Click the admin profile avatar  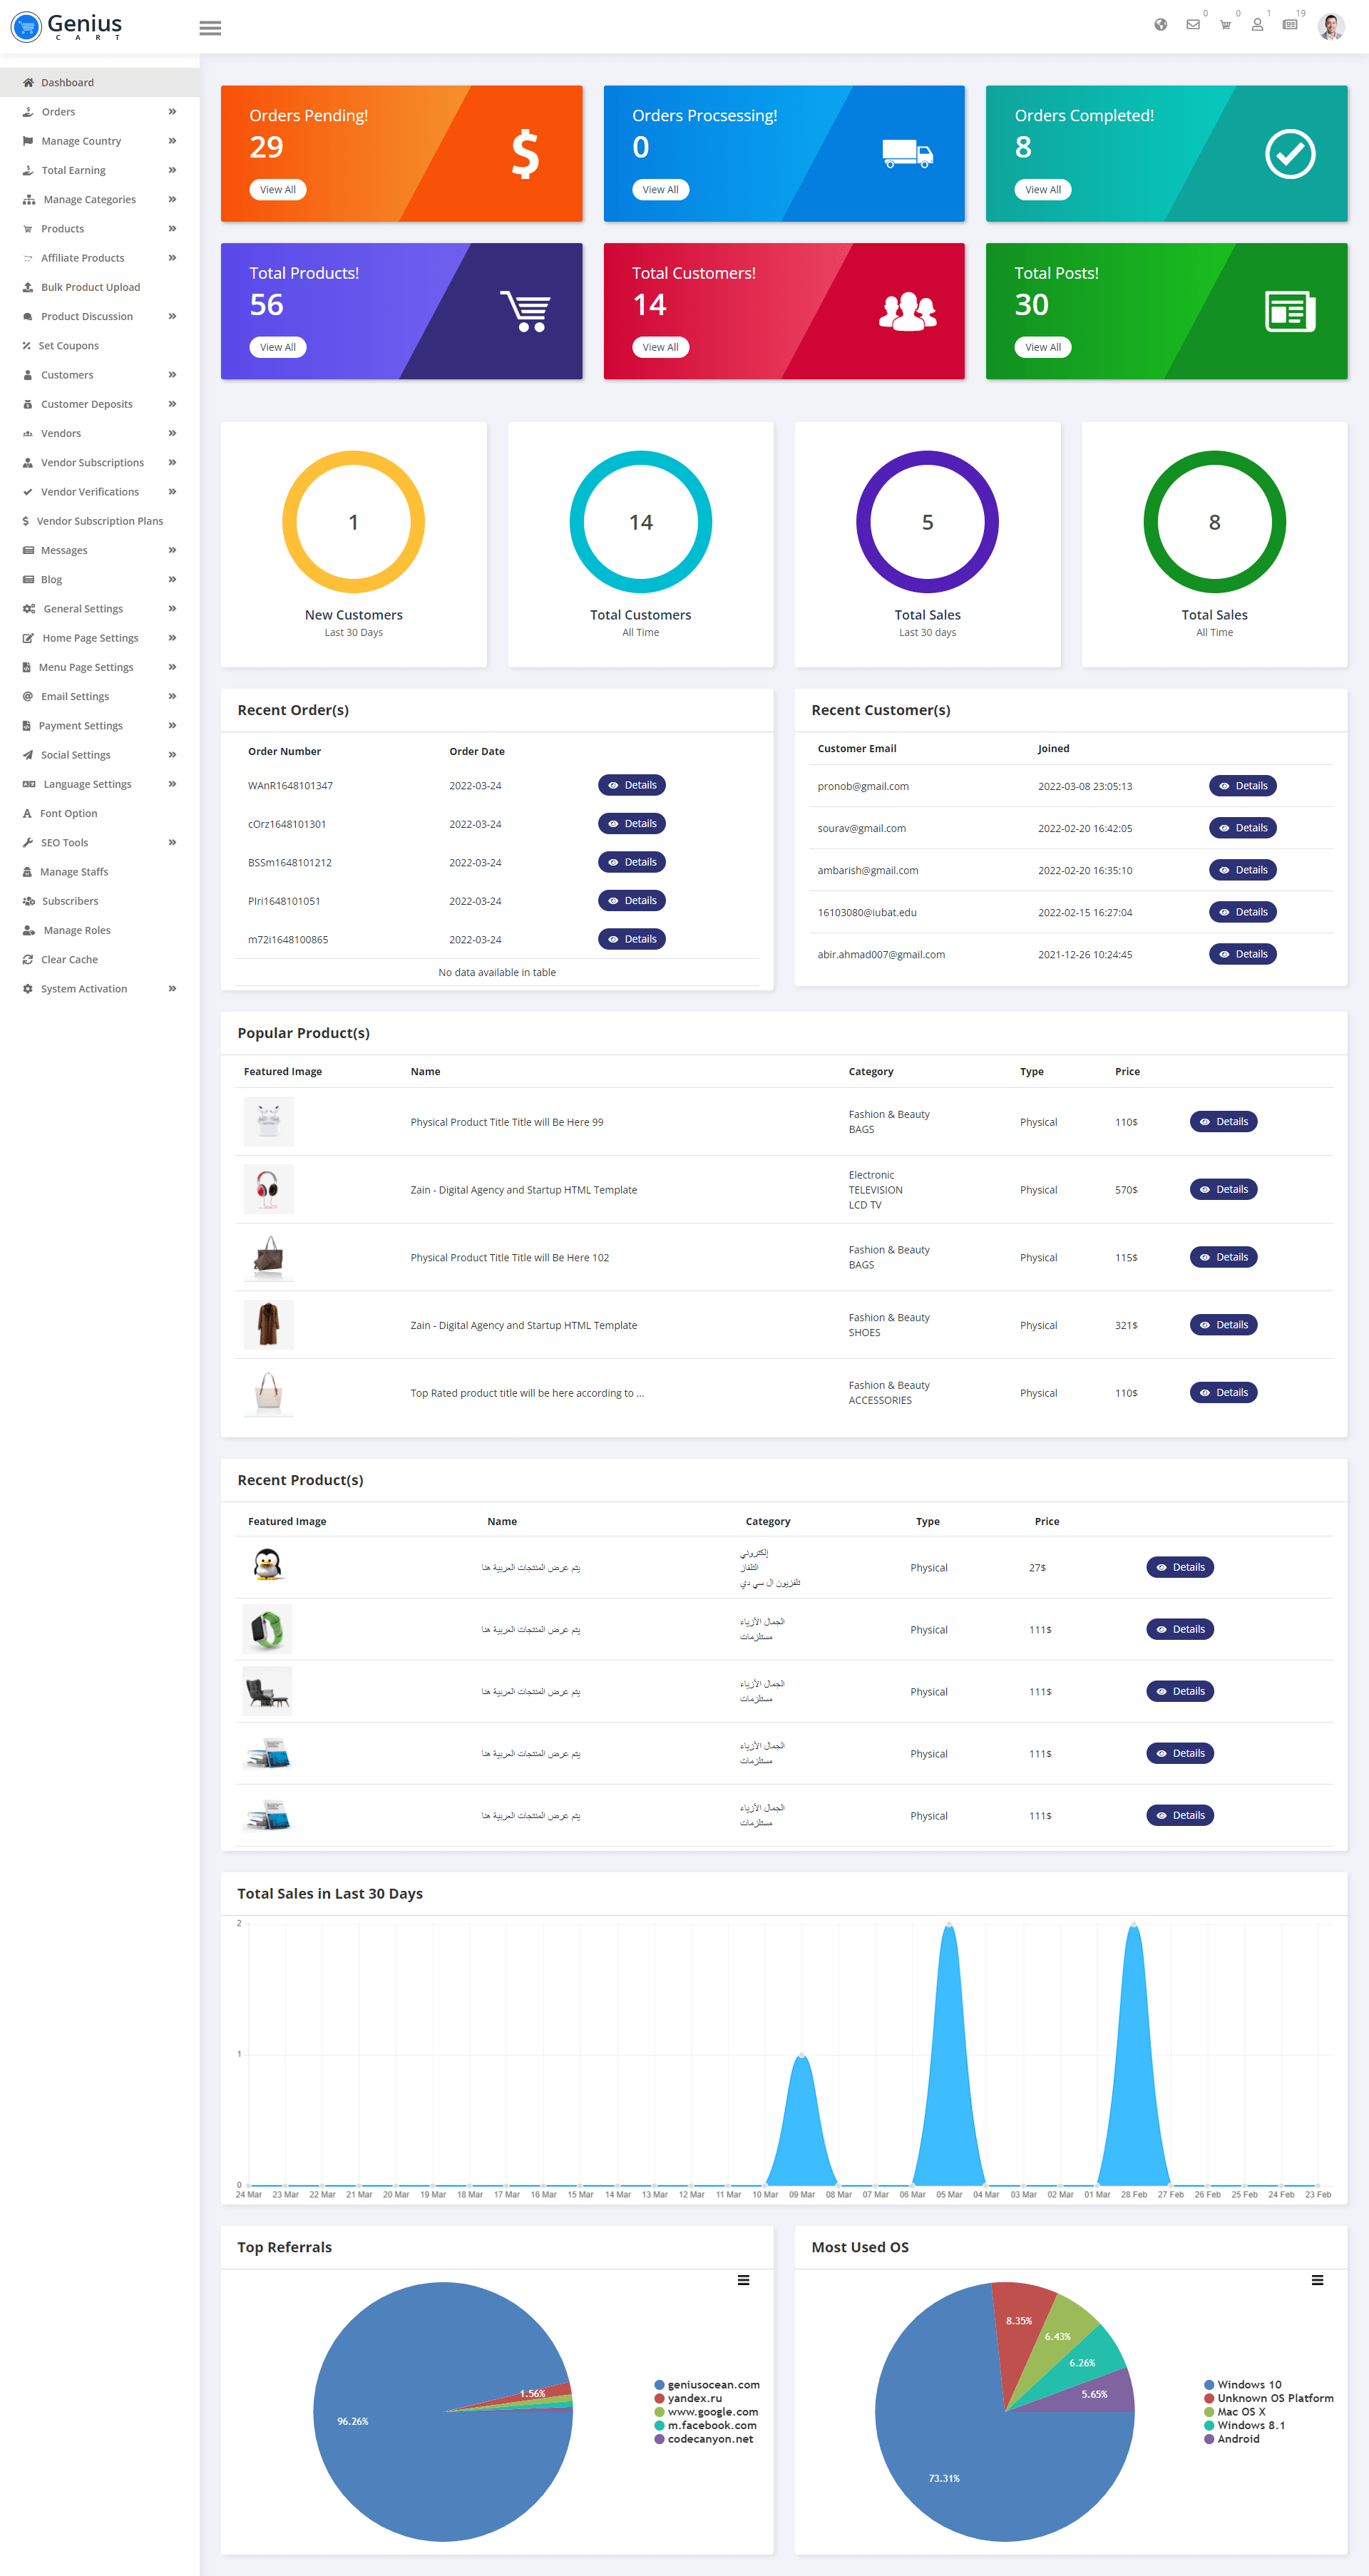1330,27
